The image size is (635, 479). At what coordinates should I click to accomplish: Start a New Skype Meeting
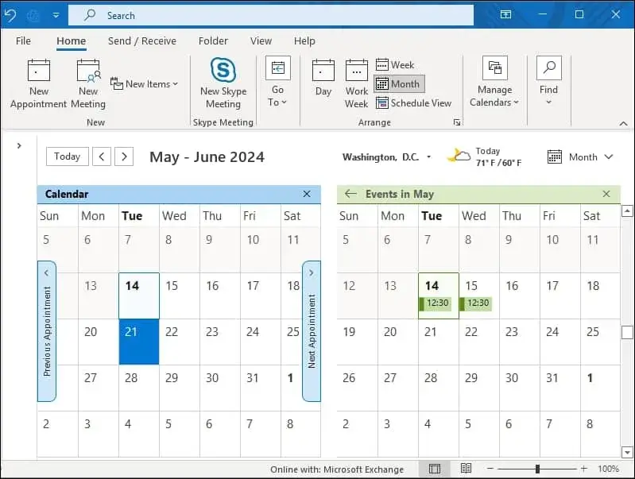tap(223, 83)
